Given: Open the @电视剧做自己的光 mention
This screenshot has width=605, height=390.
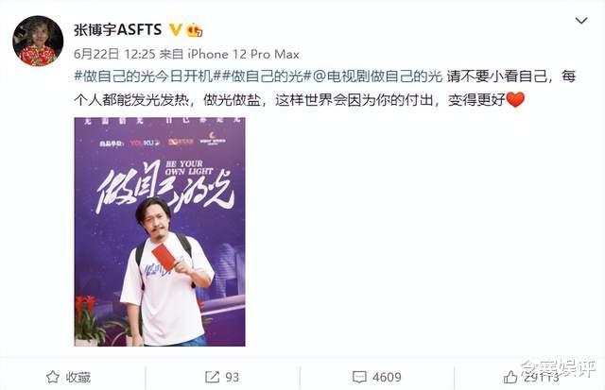Looking at the screenshot, I should coord(377,76).
